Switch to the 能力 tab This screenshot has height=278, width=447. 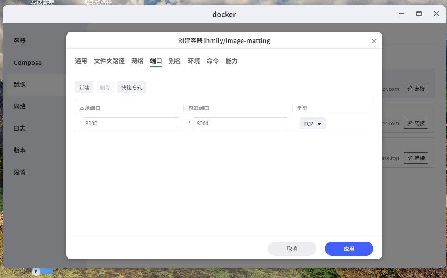(232, 61)
